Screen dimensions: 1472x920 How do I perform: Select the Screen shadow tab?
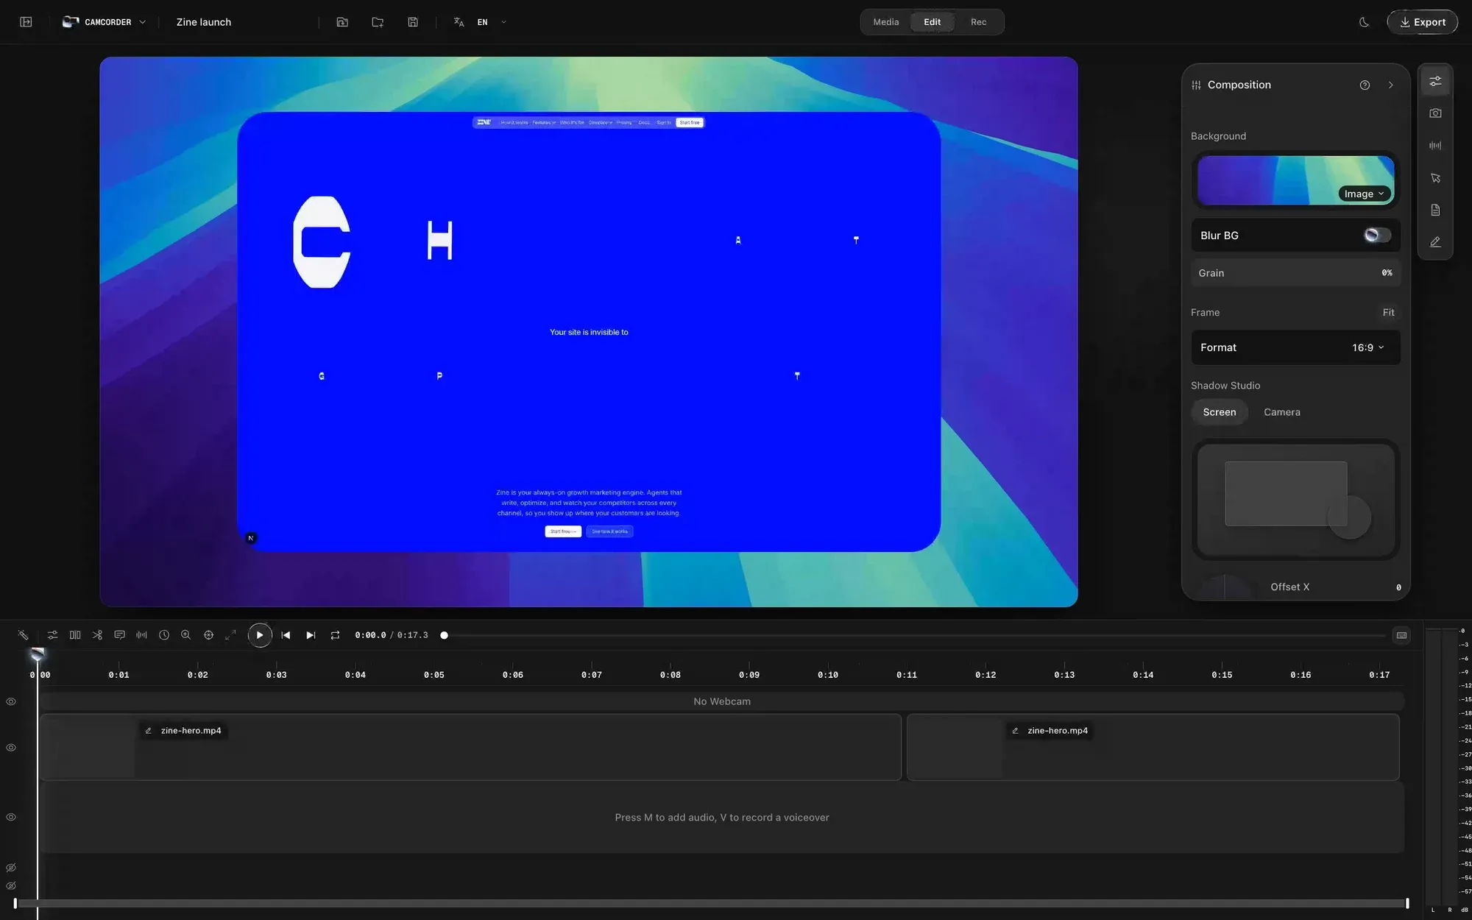1220,412
